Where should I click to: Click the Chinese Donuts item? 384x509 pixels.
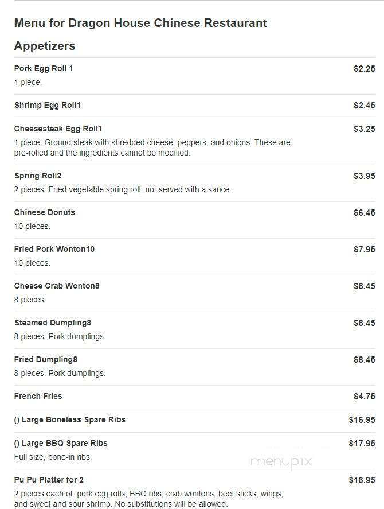click(x=45, y=212)
